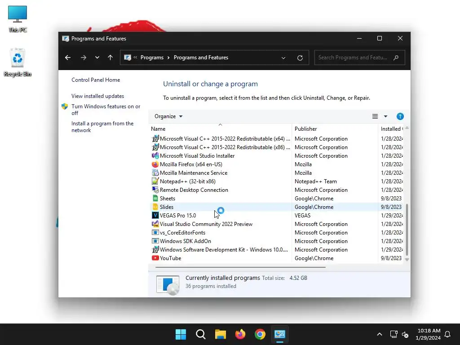The height and width of the screenshot is (345, 460).
Task: Select the Windows SDK AddOn icon
Action: 155,241
